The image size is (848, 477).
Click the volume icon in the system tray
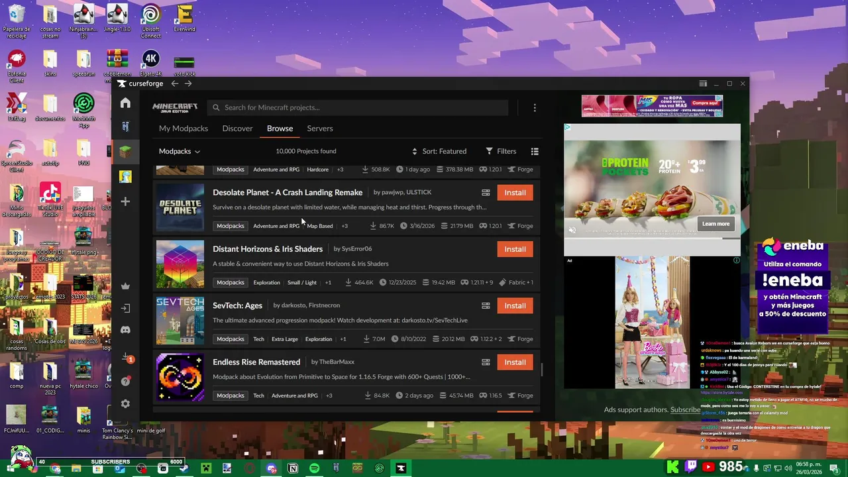click(790, 468)
